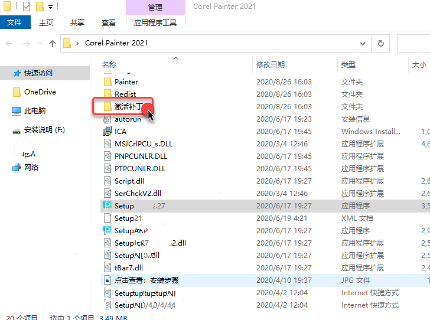Select 此电脑 in navigation pane
The width and height of the screenshot is (430, 320).
coord(34,111)
